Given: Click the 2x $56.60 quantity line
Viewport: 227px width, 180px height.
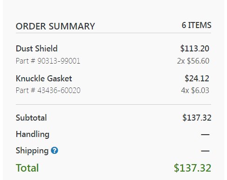Looking at the screenshot, I should [193, 61].
